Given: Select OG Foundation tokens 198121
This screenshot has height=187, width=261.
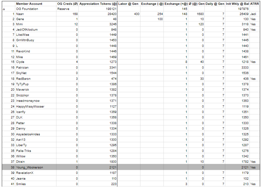Looking at the screenshot, I should pyautogui.click(x=111, y=9).
